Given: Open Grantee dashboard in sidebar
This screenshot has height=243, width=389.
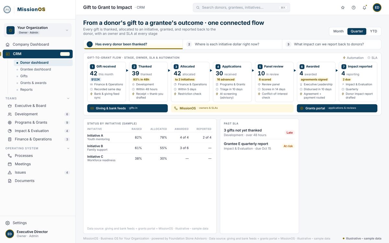Looking at the screenshot, I should tap(43, 69).
